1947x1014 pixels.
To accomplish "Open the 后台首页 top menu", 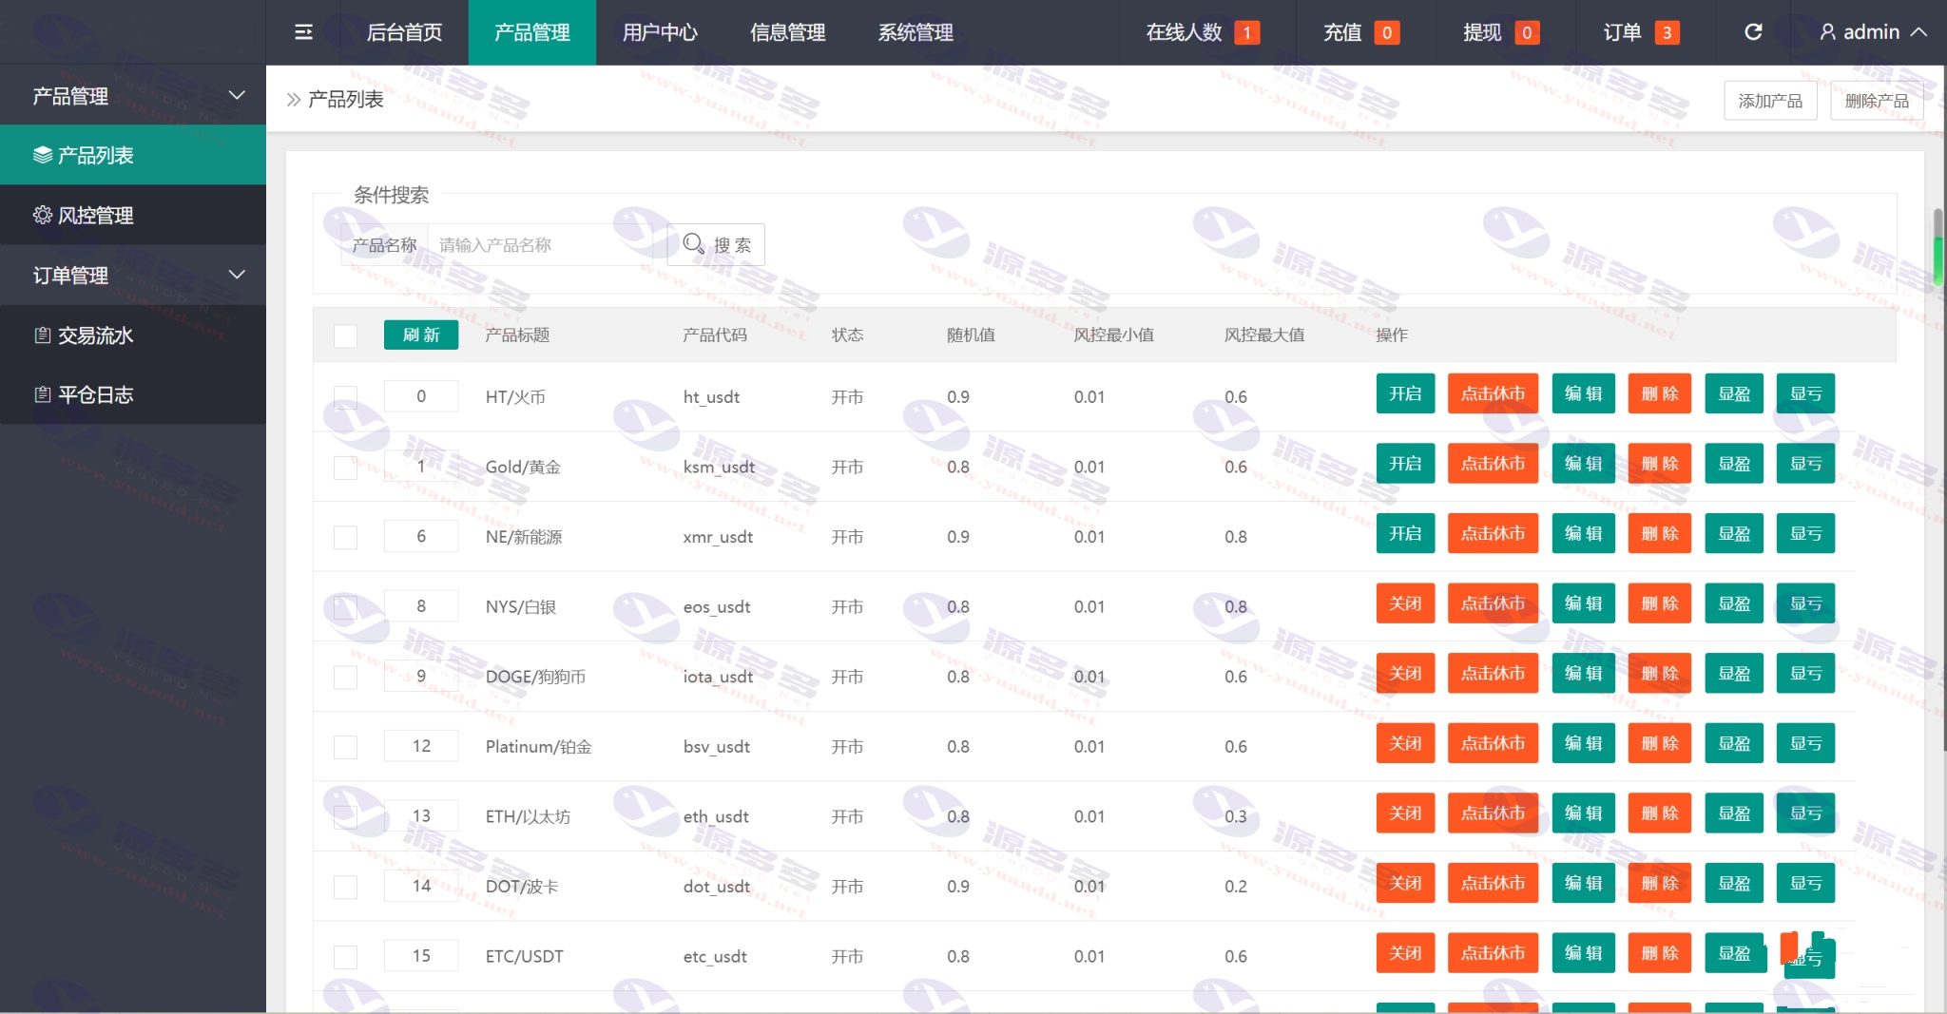I will 404,32.
